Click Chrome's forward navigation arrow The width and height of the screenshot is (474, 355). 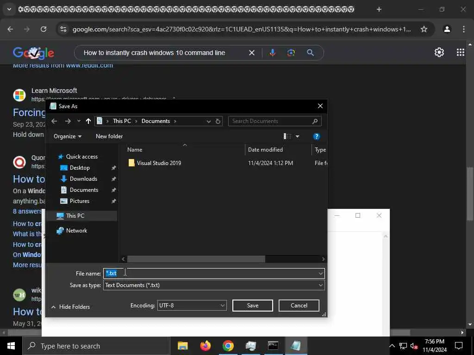27,29
